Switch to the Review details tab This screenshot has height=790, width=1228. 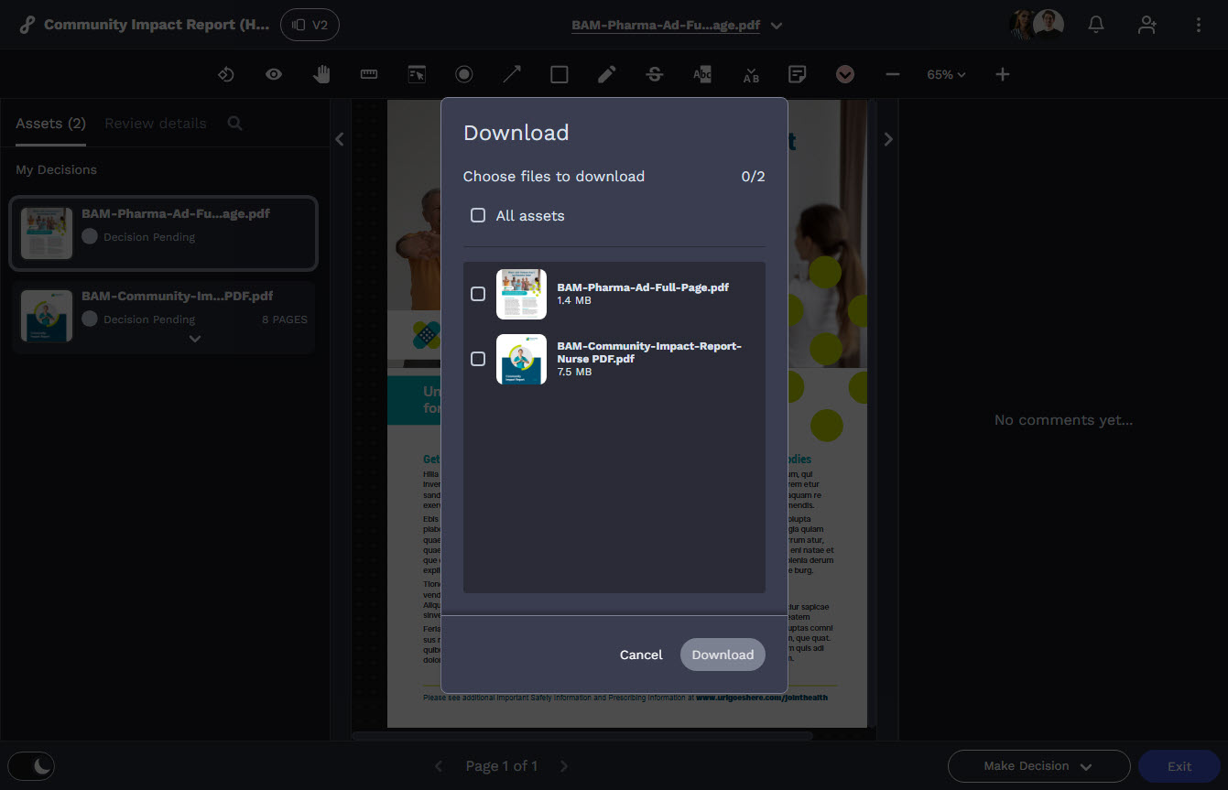coord(154,123)
